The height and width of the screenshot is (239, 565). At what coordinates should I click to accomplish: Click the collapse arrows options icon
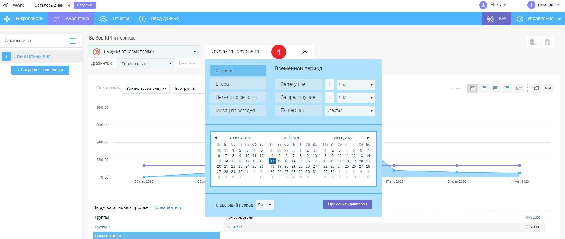click(x=548, y=88)
